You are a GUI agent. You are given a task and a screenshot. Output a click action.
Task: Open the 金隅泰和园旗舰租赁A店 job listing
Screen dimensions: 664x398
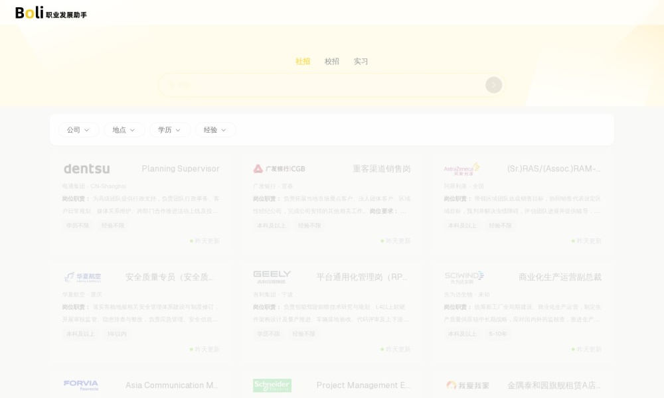[x=554, y=385]
